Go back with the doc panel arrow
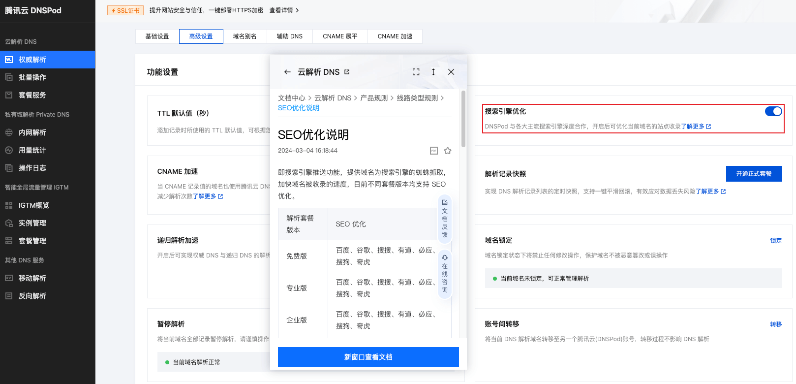796x384 pixels. (x=287, y=72)
